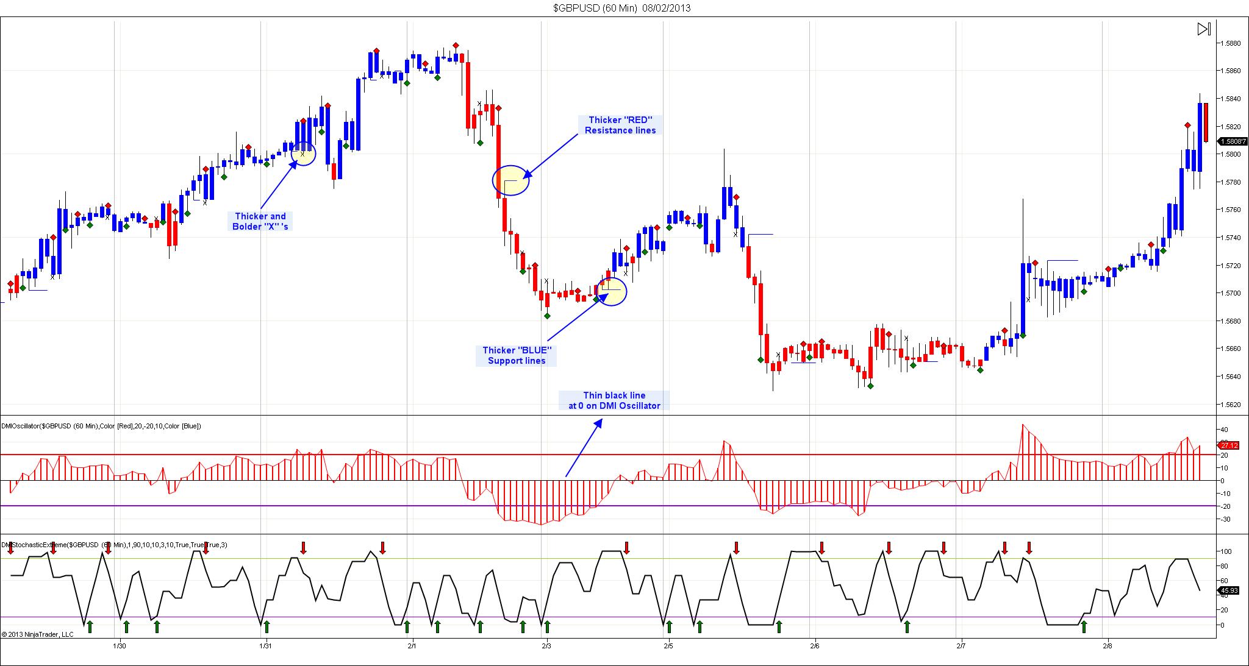Click the scroll-to-latest-bar icon at top right
The image size is (1249, 666).
[x=1203, y=29]
